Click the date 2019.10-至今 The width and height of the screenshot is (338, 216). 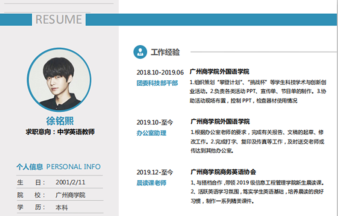tap(155, 122)
